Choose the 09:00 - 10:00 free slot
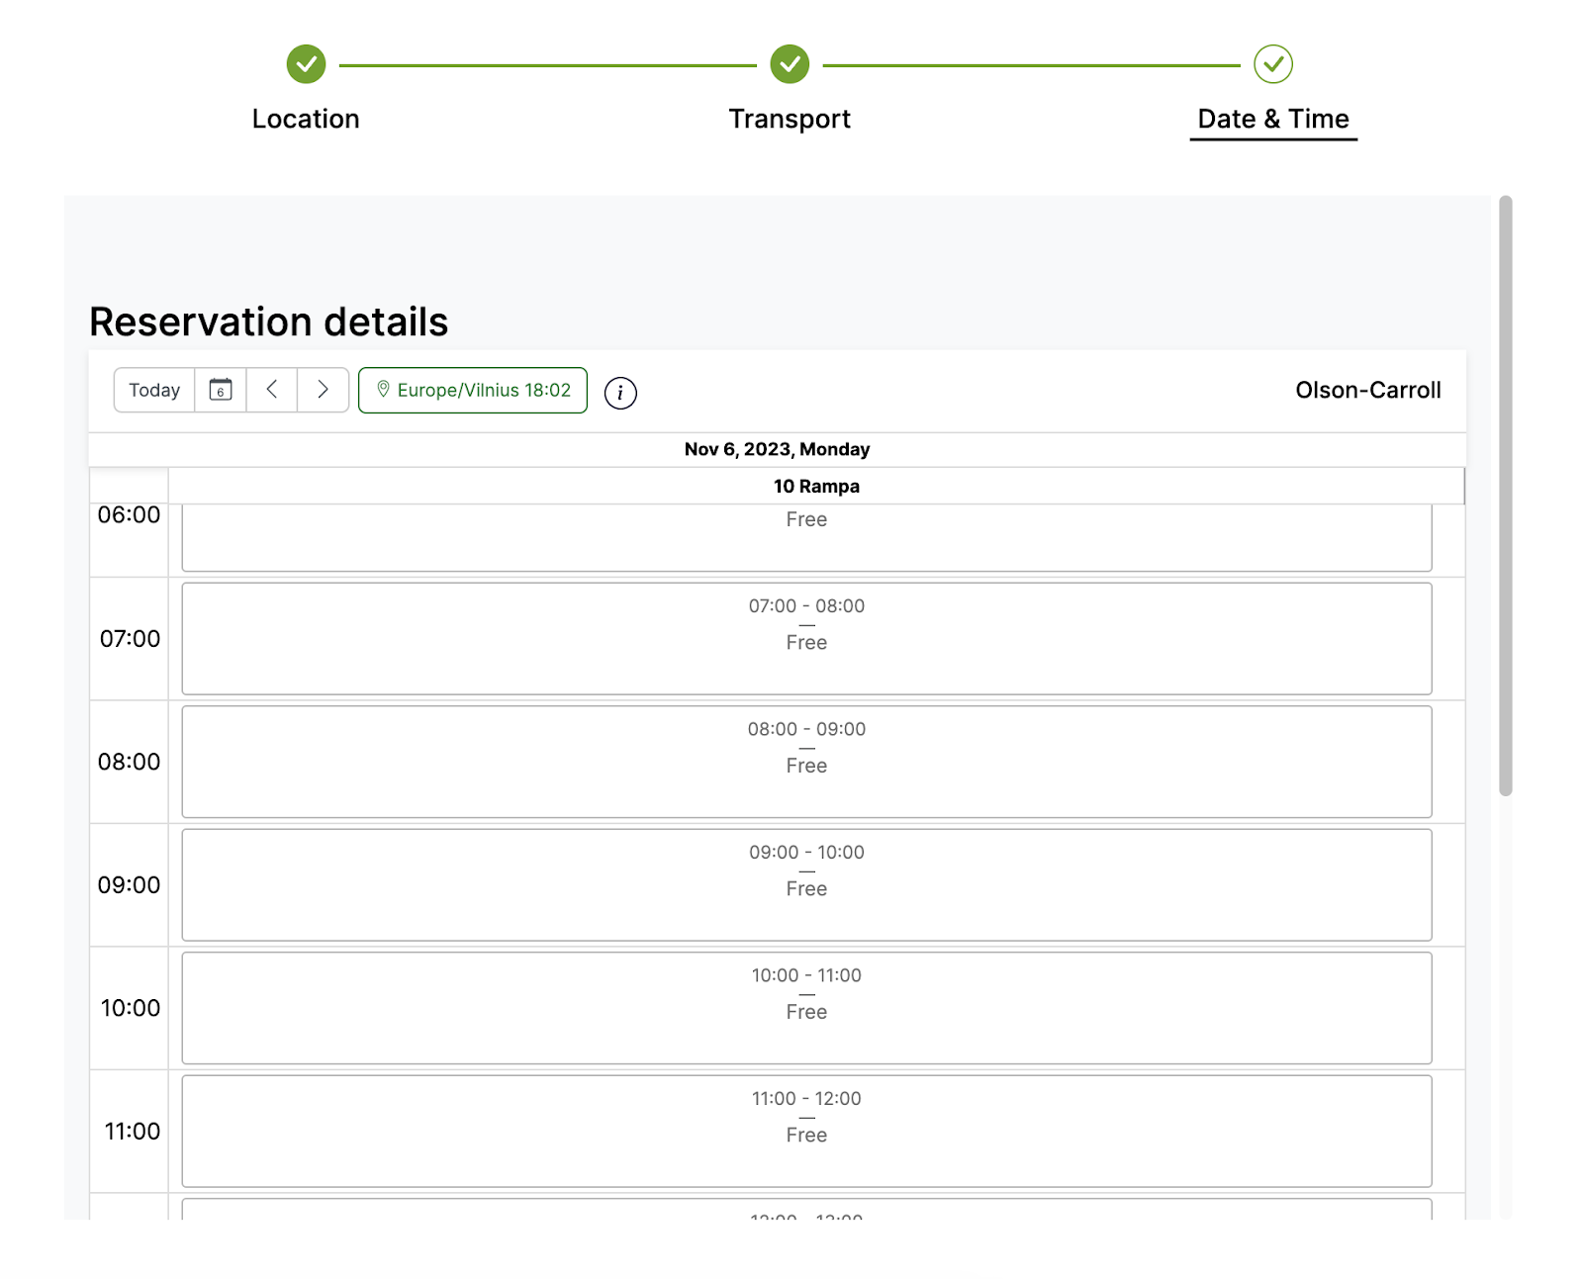Viewport: 1583px width, 1279px height. point(806,884)
